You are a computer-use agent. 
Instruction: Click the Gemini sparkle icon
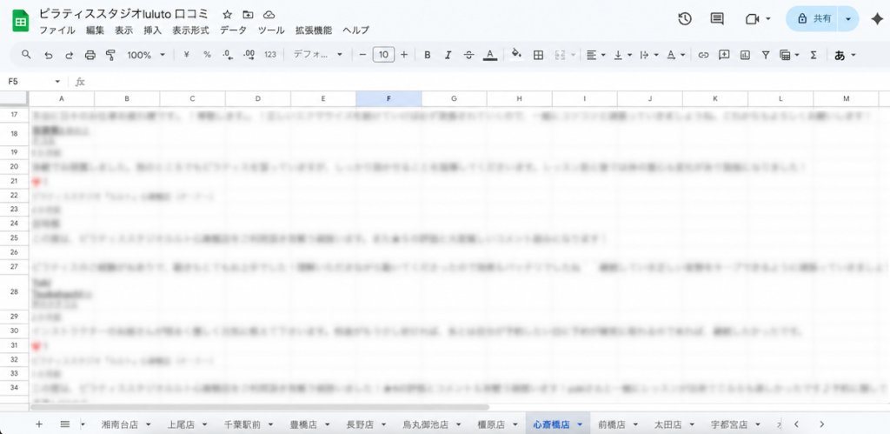[876, 18]
